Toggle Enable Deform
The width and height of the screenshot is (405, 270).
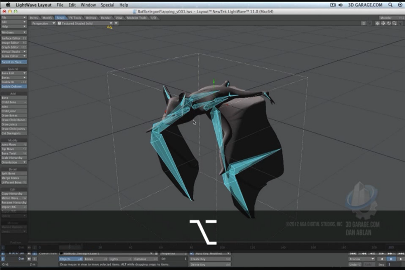point(13,86)
